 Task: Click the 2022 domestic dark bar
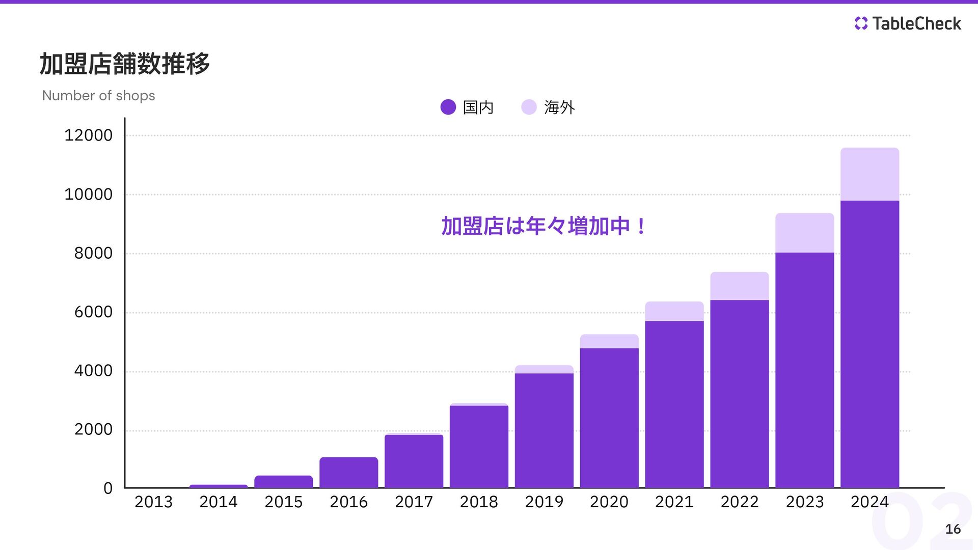tap(739, 393)
